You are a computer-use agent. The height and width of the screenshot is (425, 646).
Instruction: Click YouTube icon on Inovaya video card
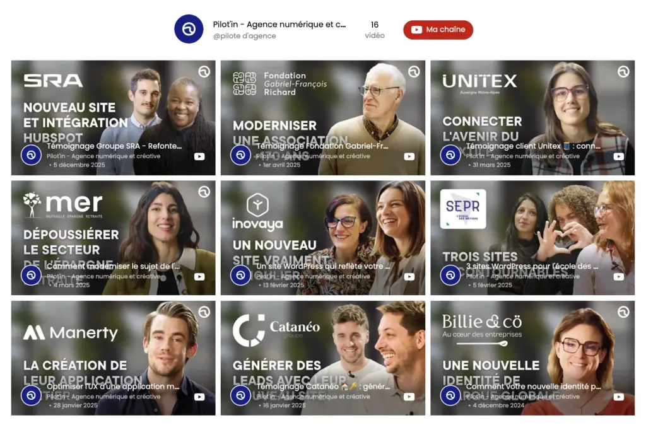tap(409, 276)
